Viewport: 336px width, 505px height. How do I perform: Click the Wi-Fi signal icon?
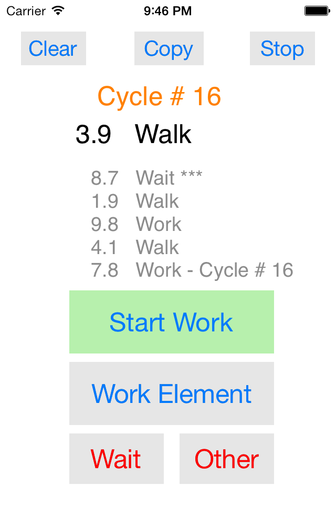[x=58, y=10]
